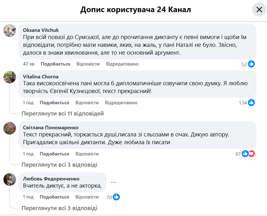267x216 pixels.
Task: Toggle Подобається on Vitalina Chorna's comment
Action: click(54, 103)
